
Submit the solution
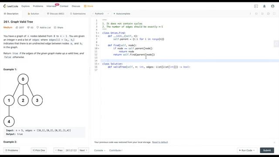pos(267,150)
